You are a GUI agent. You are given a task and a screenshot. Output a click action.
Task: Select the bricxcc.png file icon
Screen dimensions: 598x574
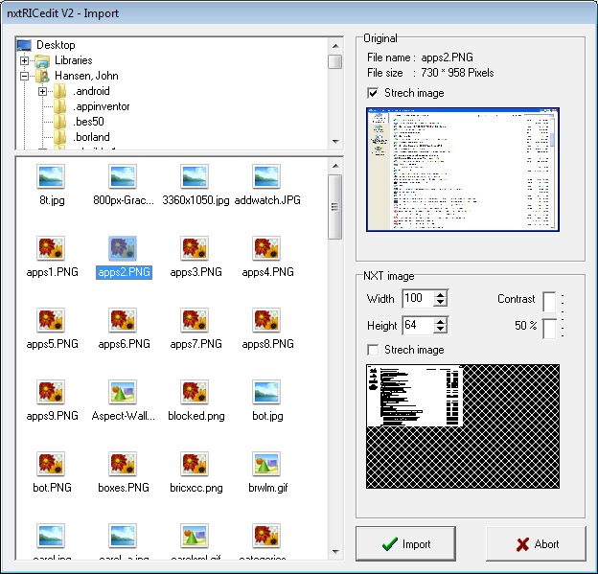tap(195, 464)
